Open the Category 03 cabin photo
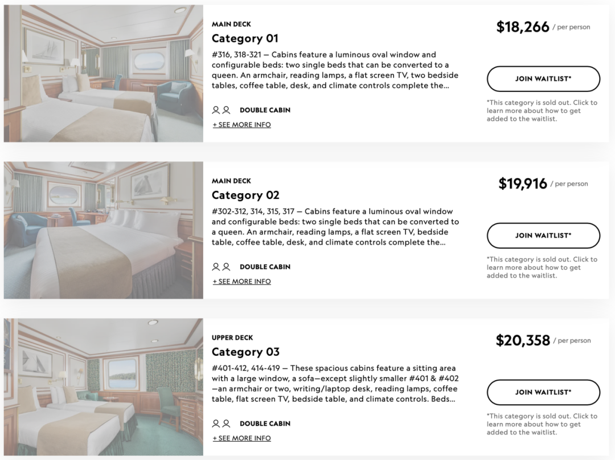Image resolution: width=615 pixels, height=460 pixels. click(x=104, y=386)
